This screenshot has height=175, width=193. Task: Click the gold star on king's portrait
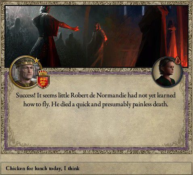[36, 61]
